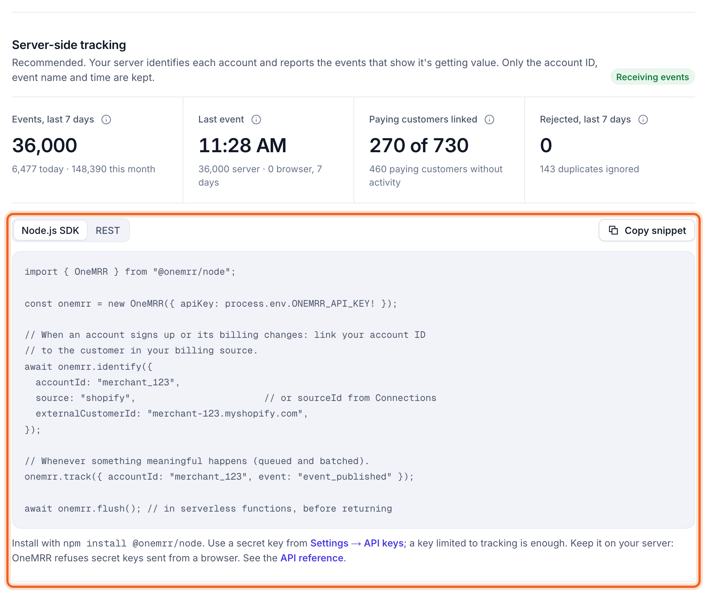The width and height of the screenshot is (707, 594).
Task: Show info for Rejected, last 7 days
Action: pyautogui.click(x=643, y=120)
